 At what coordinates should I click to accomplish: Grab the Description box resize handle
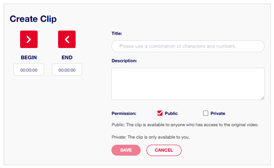(x=262, y=97)
